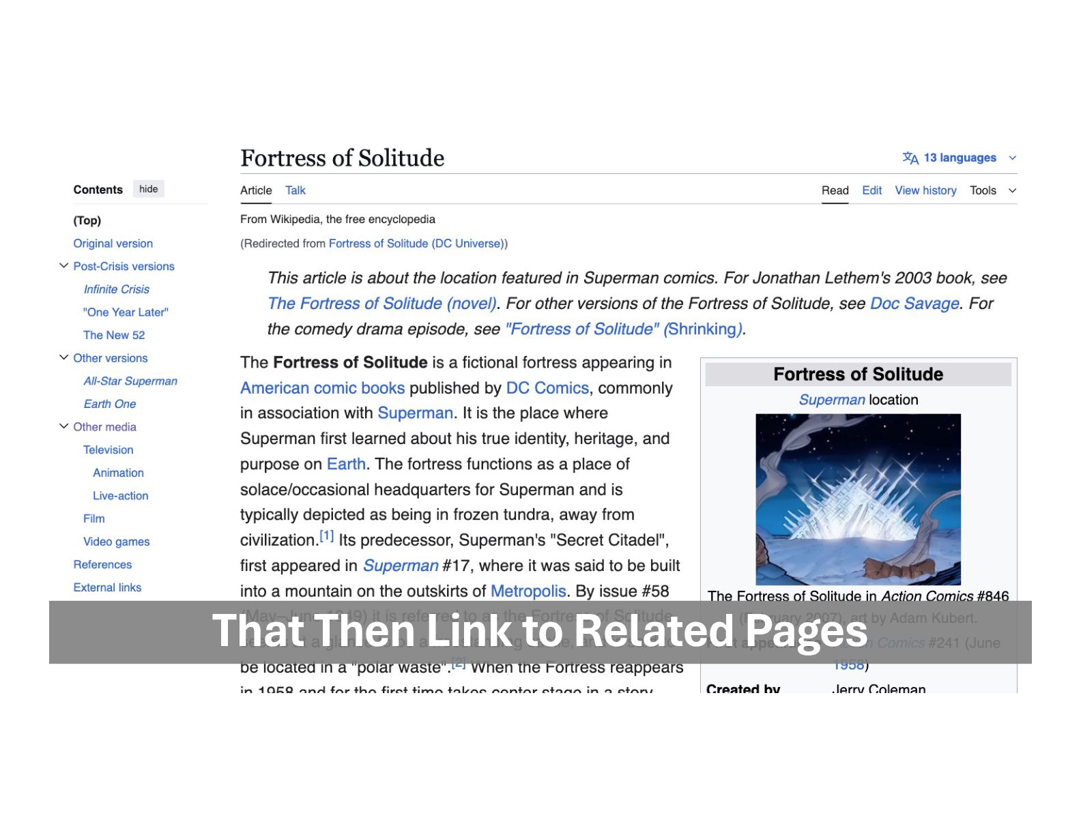Image resolution: width=1081 pixels, height=835 pixels.
Task: Click the Fortress of Solitude infobox image
Action: click(x=858, y=499)
